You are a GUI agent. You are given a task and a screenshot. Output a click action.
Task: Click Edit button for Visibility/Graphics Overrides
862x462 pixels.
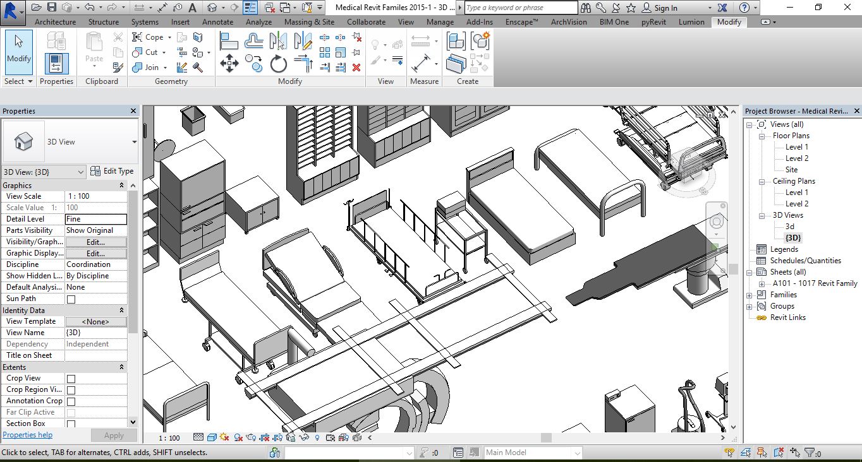pos(95,242)
